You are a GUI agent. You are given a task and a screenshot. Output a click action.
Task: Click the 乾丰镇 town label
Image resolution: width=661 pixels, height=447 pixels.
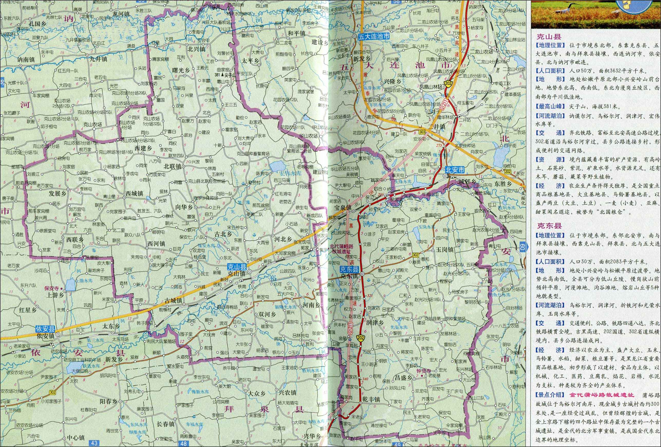[x=371, y=399]
